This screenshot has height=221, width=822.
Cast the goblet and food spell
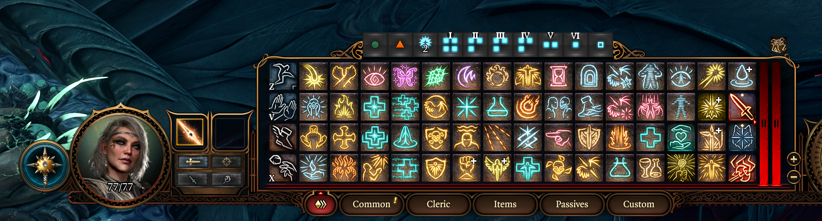click(x=650, y=168)
